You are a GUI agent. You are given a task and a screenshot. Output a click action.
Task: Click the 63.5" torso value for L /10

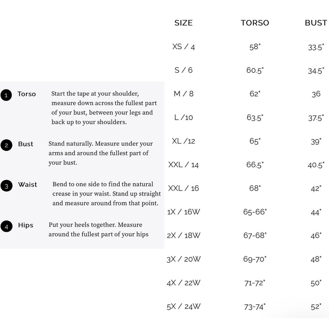pos(255,118)
